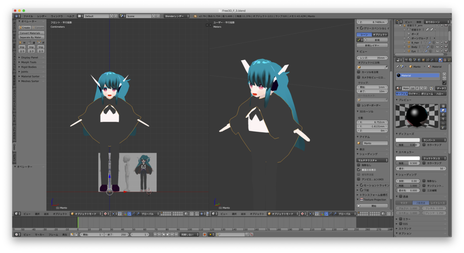The width and height of the screenshot is (464, 253).
Task: Open the timeline editor type selector
Action: pyautogui.click(x=17, y=234)
